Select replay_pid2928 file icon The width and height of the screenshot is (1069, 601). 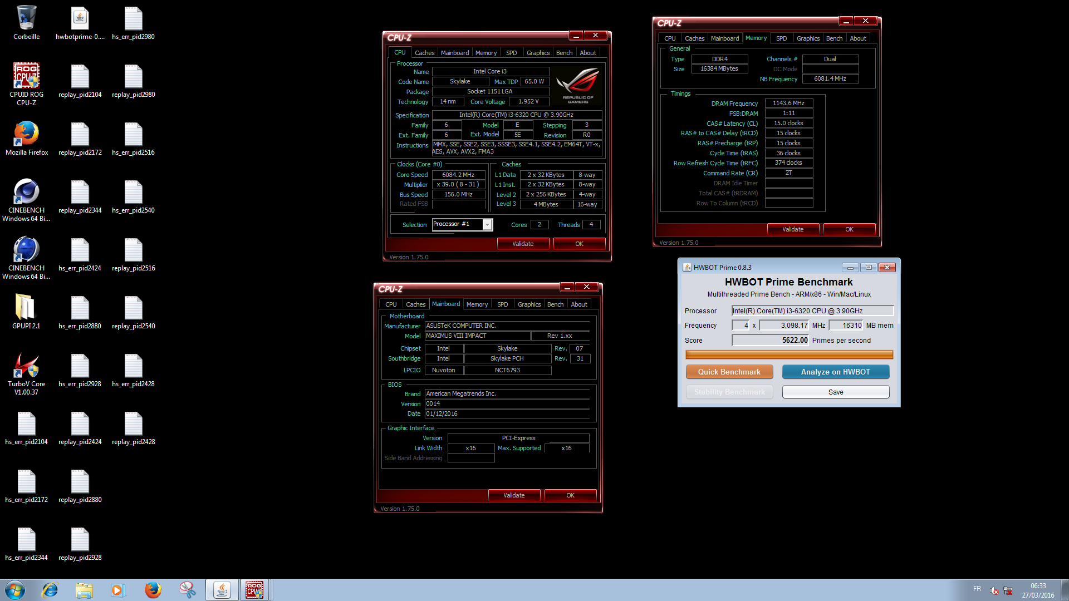point(80,544)
